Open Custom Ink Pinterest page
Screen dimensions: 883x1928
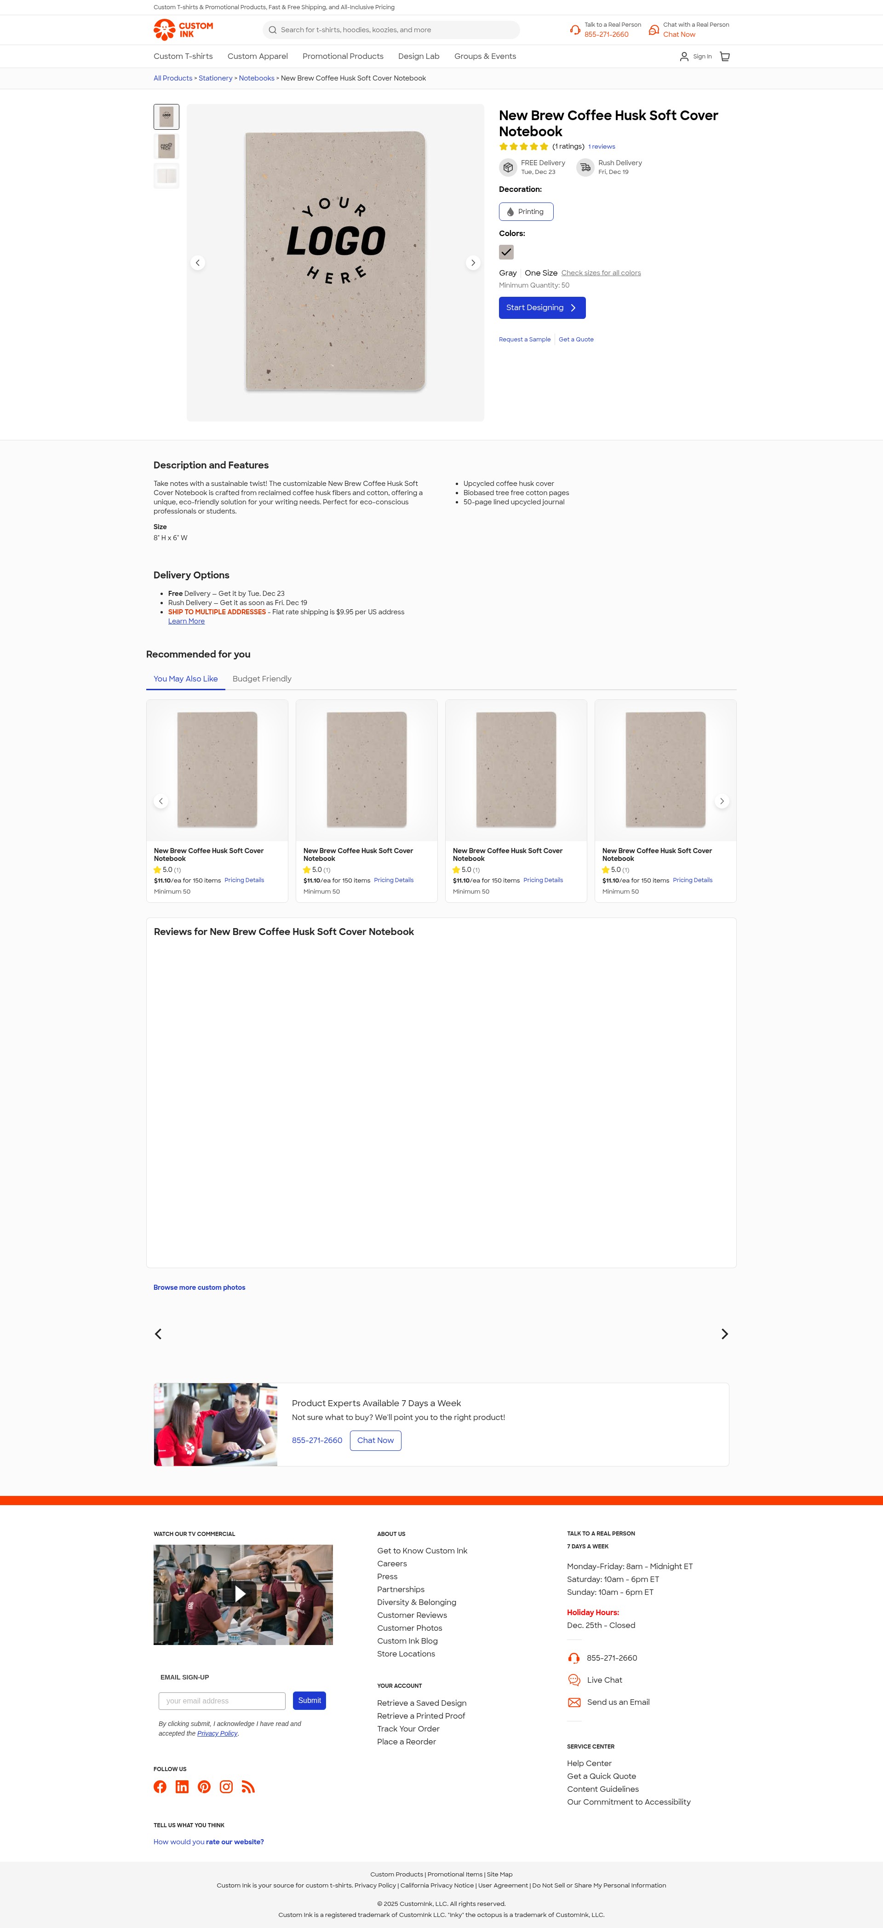(204, 1787)
